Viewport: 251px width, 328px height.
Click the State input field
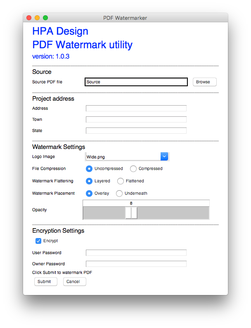136,130
